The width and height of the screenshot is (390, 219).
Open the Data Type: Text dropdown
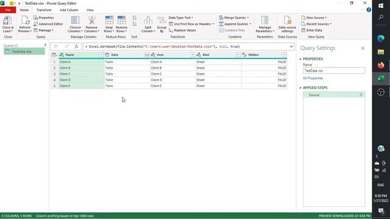181,18
